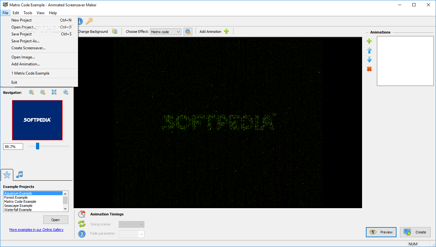Choose Create Screensaver... menu entry
436x247 pixels.
[39, 48]
